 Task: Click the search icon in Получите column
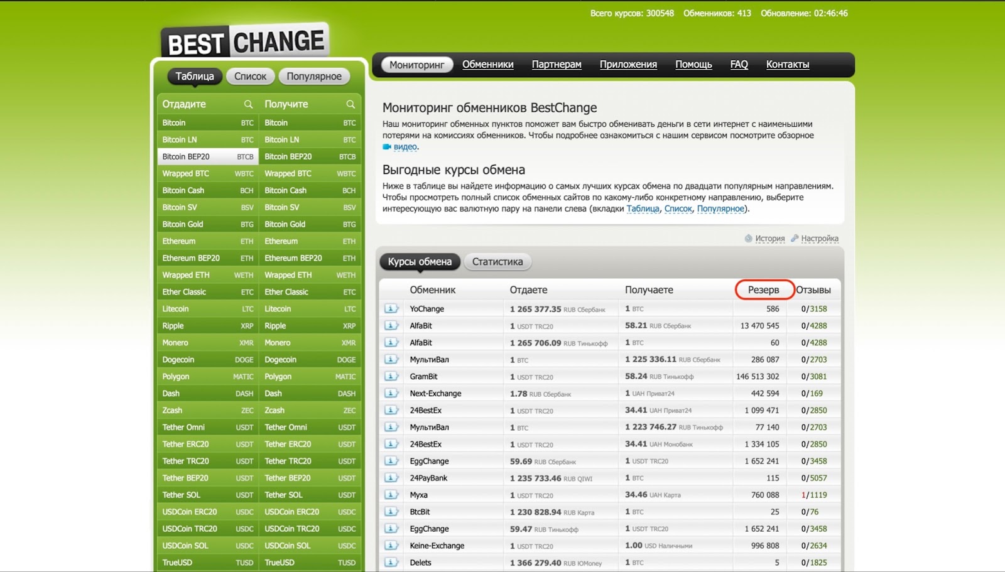point(350,104)
